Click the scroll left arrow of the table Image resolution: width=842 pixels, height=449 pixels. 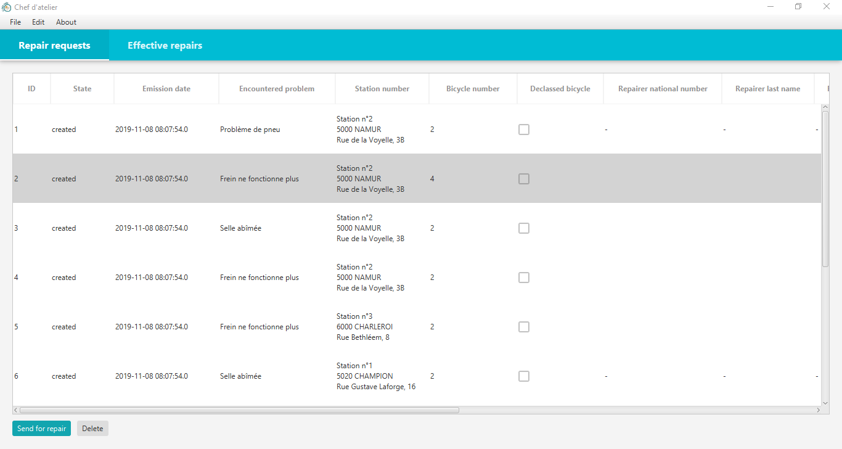(16, 410)
